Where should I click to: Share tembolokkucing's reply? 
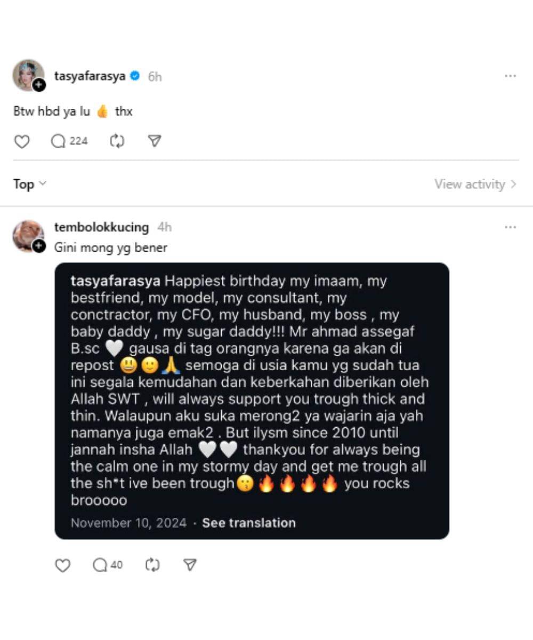pyautogui.click(x=190, y=564)
